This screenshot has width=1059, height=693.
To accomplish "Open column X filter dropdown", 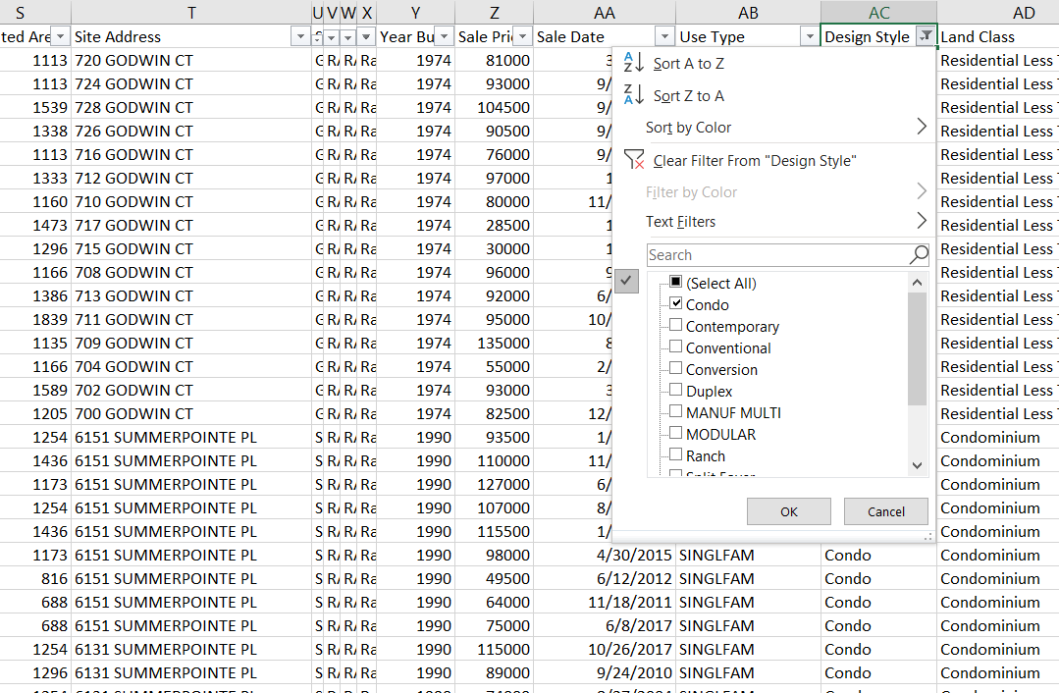I will click(366, 36).
